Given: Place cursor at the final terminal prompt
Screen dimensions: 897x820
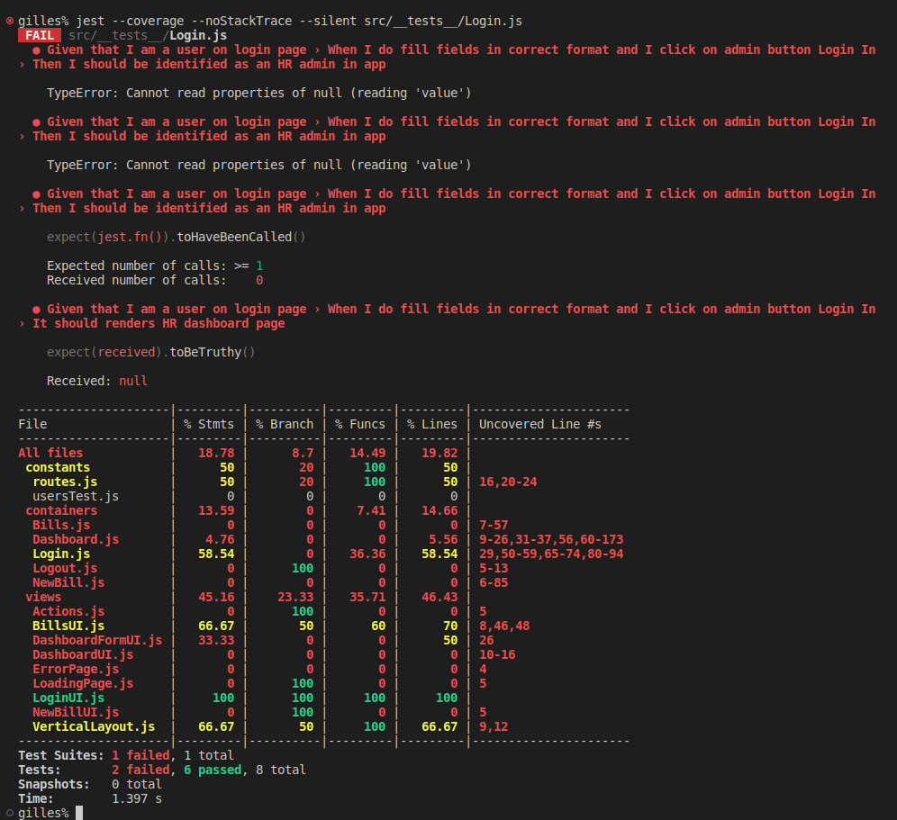Looking at the screenshot, I should coord(79,813).
